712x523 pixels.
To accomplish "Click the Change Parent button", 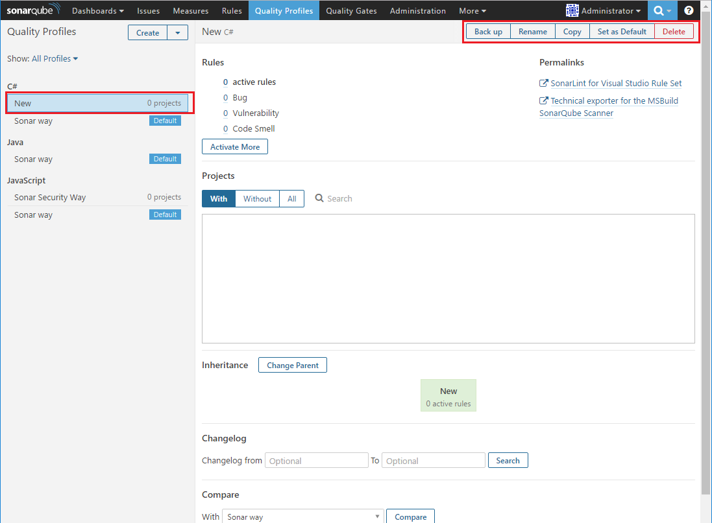I will pos(293,365).
